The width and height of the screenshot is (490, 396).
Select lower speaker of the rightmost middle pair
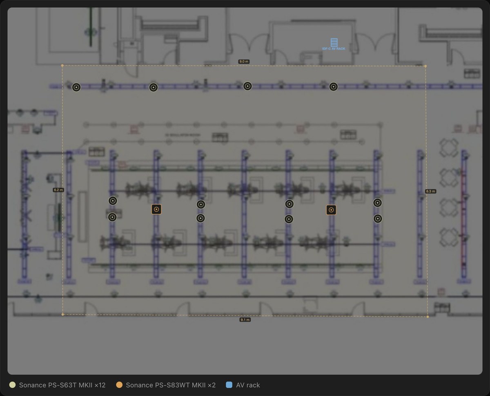378,219
